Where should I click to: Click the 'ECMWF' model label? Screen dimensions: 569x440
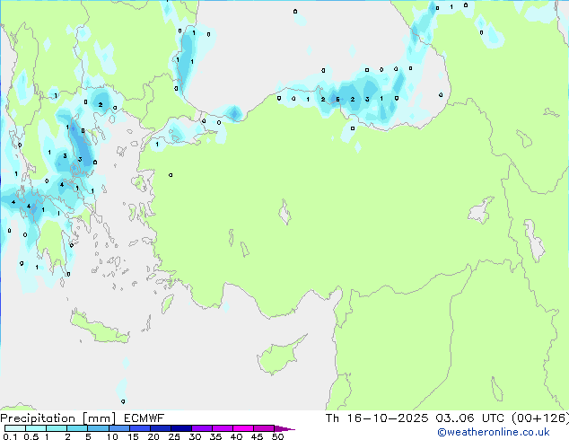pos(144,418)
